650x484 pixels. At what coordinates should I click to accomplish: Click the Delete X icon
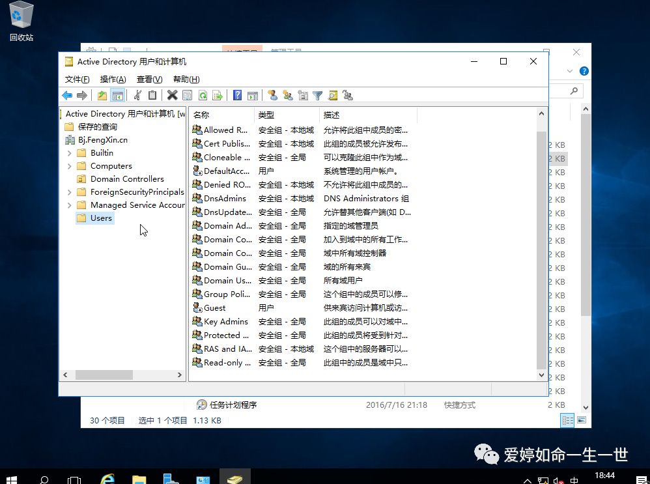click(172, 95)
